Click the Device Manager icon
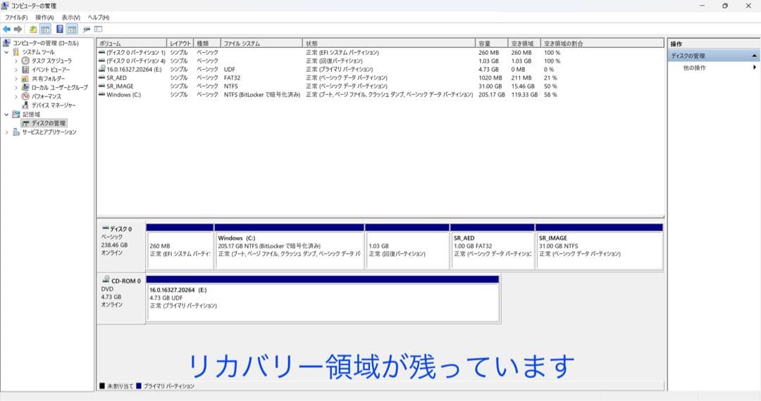This screenshot has width=761, height=401. click(26, 105)
